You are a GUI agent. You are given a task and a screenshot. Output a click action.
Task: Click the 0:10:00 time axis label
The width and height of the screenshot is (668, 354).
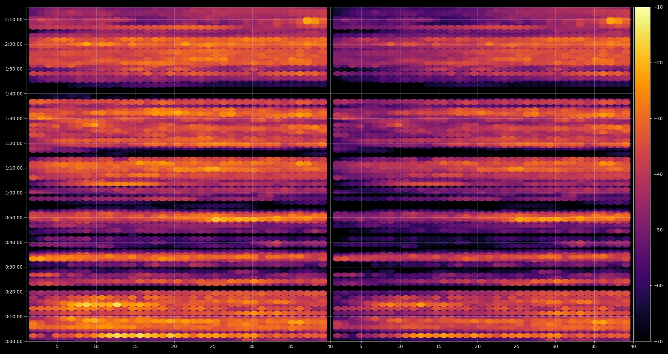[14, 317]
